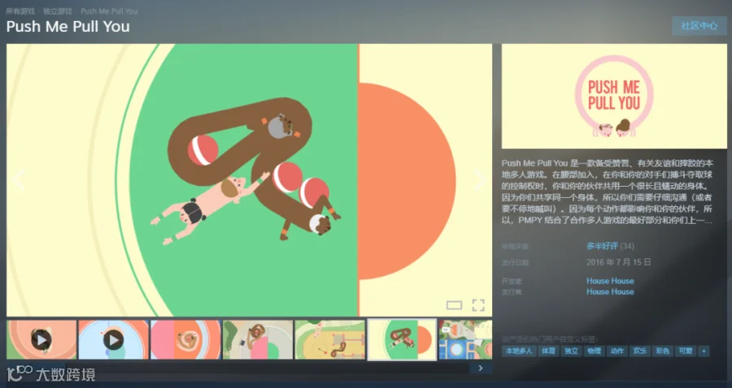732x388 pixels.
Task: Add a tag using the plus button
Action: [704, 351]
